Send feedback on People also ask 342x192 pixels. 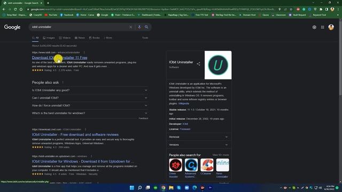click(143, 118)
